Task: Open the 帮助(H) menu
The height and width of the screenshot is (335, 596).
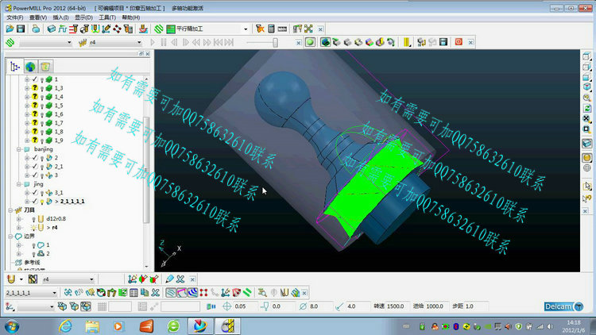Action: click(x=131, y=17)
